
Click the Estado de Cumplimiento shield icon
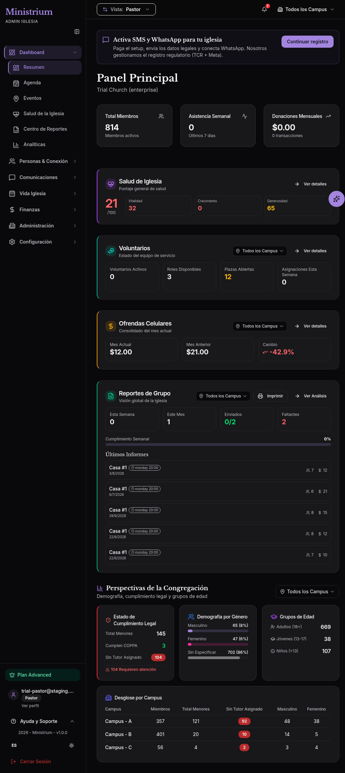pyautogui.click(x=108, y=620)
